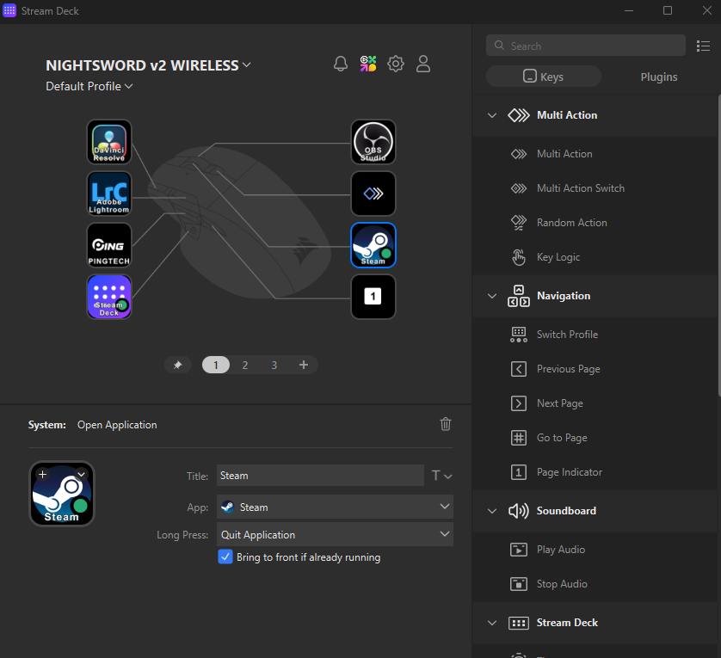Add a new page with plus
Image resolution: width=721 pixels, height=658 pixels.
[304, 365]
